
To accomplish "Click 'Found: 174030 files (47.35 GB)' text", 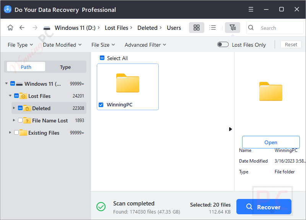I will click(146, 212).
